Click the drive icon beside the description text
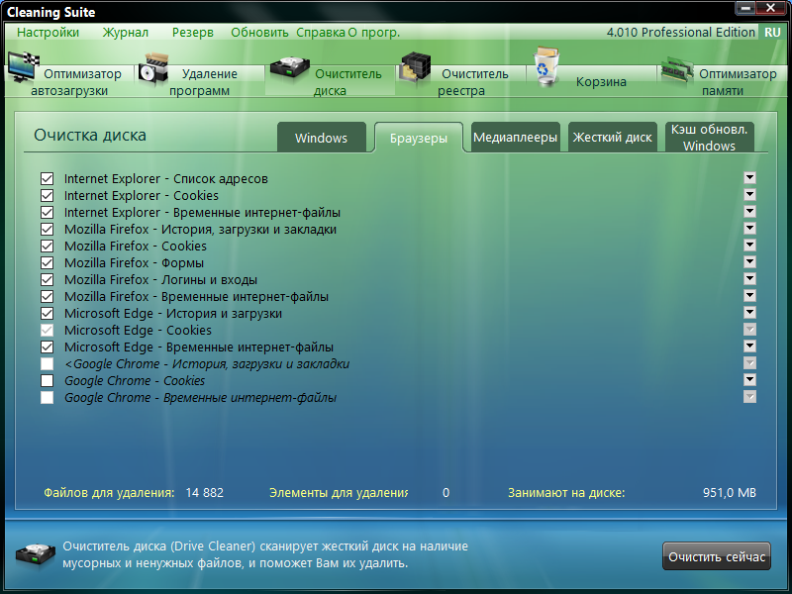 (36, 554)
